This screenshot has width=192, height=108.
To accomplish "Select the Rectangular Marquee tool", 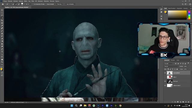I will pos(2,13).
